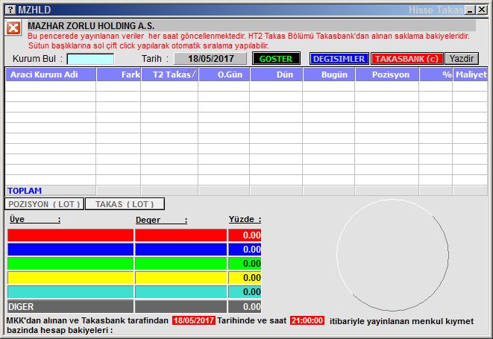Viewport: 493px width, 339px height.
Task: Sort by Araci Kurum Adi column header
Action: click(51, 75)
